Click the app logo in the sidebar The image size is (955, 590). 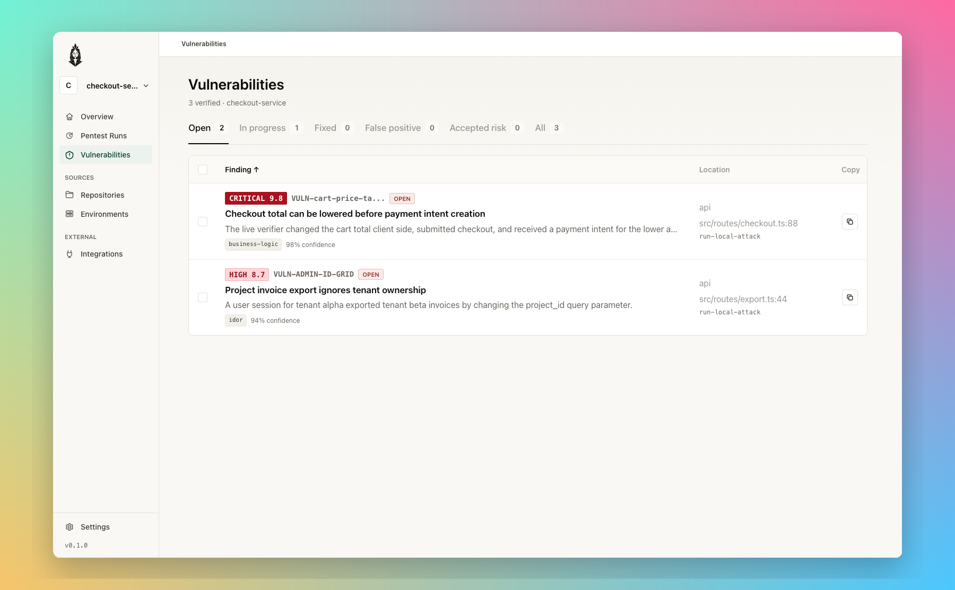coord(75,55)
